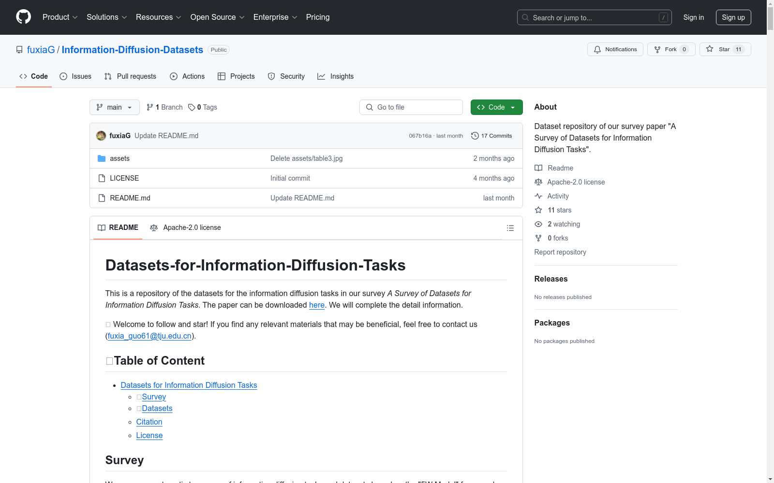The height and width of the screenshot is (483, 774).
Task: Open the assets folder
Action: tap(119, 158)
